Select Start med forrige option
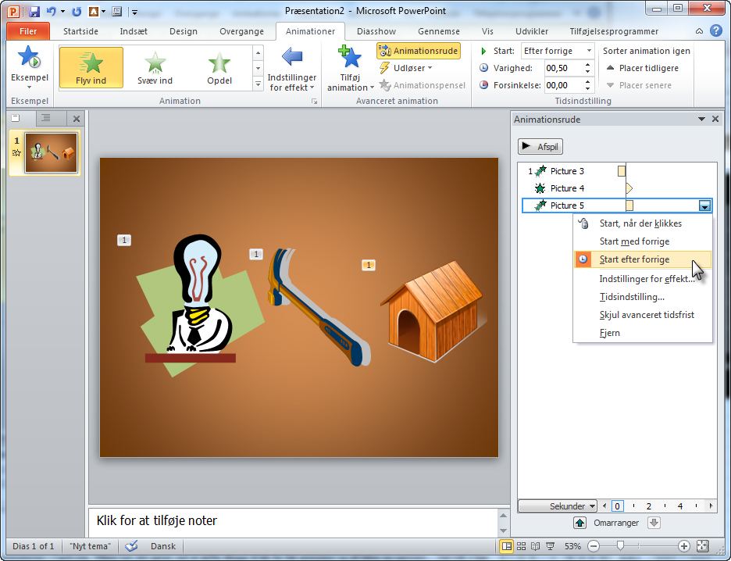The width and height of the screenshot is (731, 561). [633, 241]
